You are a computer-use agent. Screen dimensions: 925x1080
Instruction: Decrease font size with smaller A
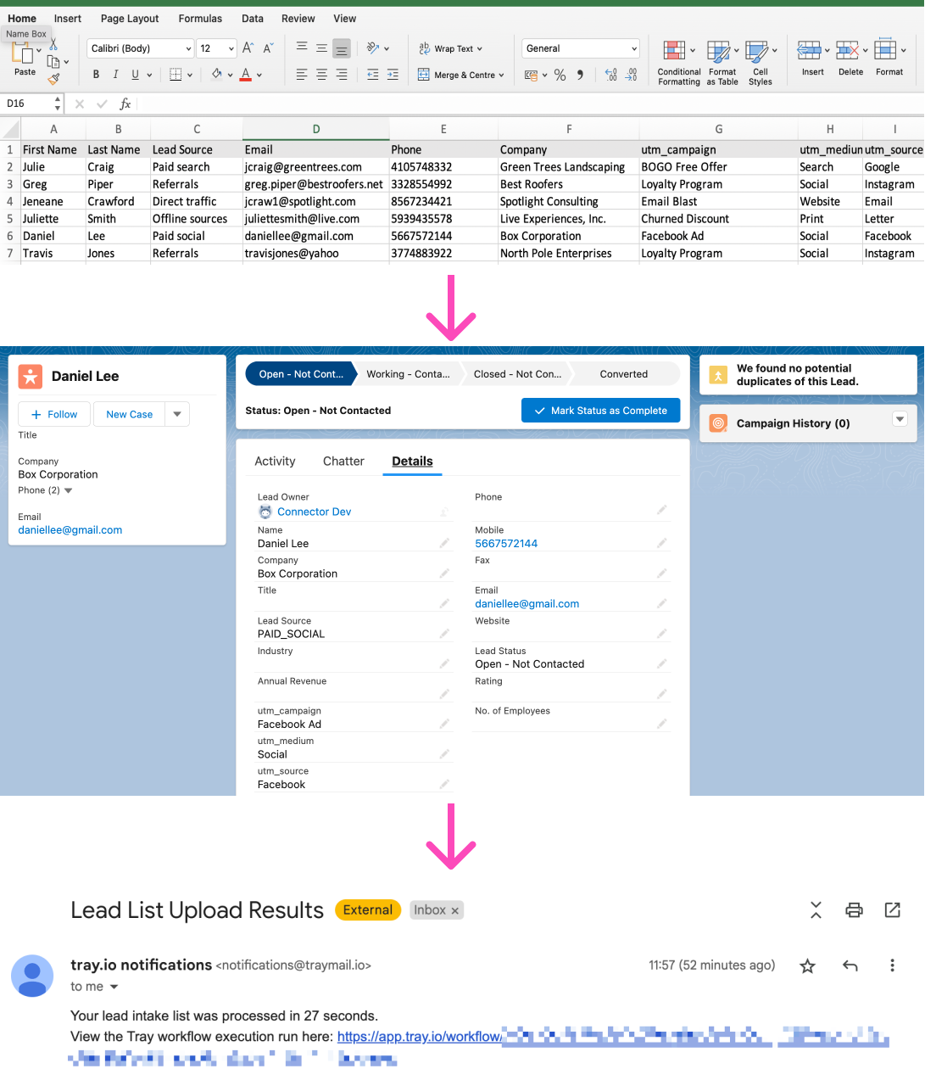pos(268,48)
